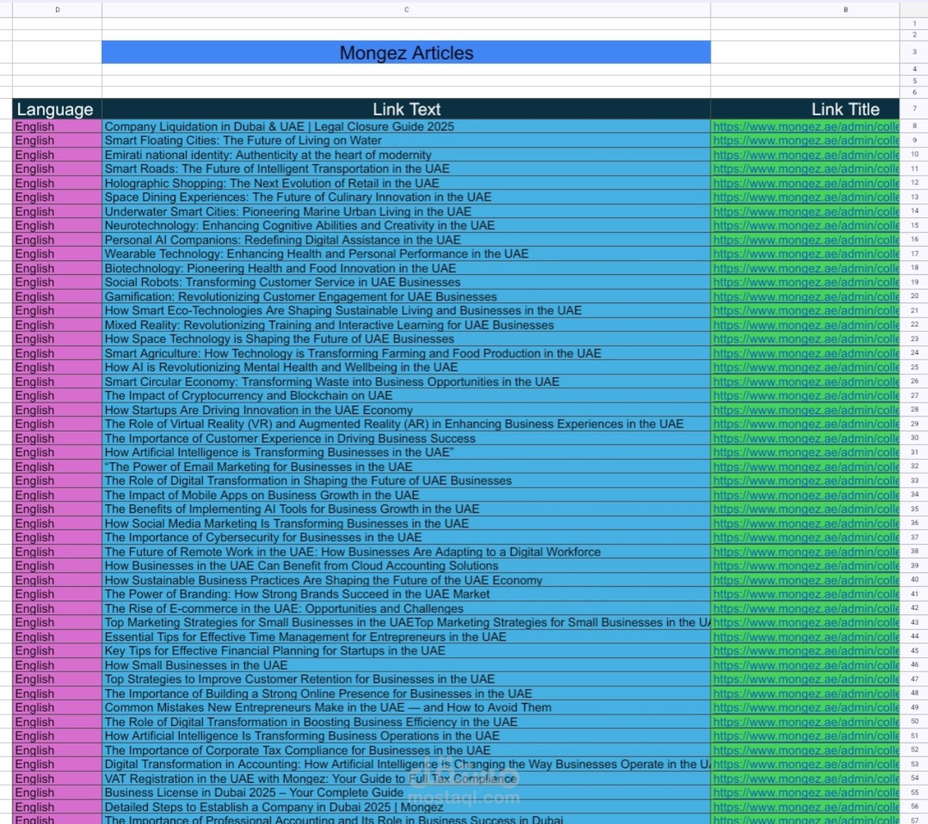Select the Link Title header cell
Viewport: 928px width, 824px height.
click(805, 109)
